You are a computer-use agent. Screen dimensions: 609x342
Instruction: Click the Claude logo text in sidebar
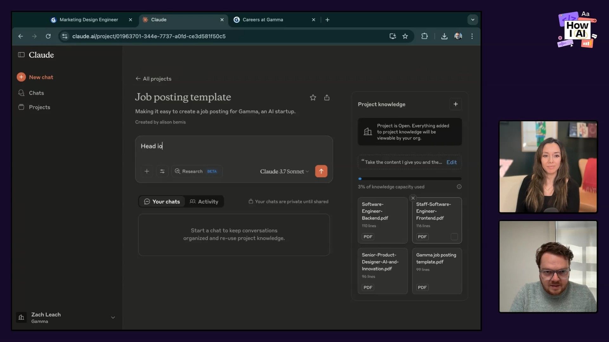point(41,55)
